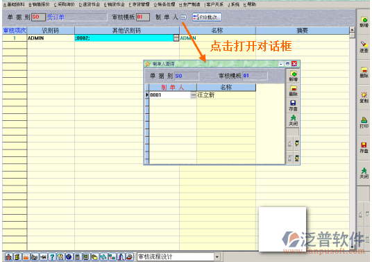
Task: Click the 删除 icon in the main right sidebar
Action: [x=364, y=72]
